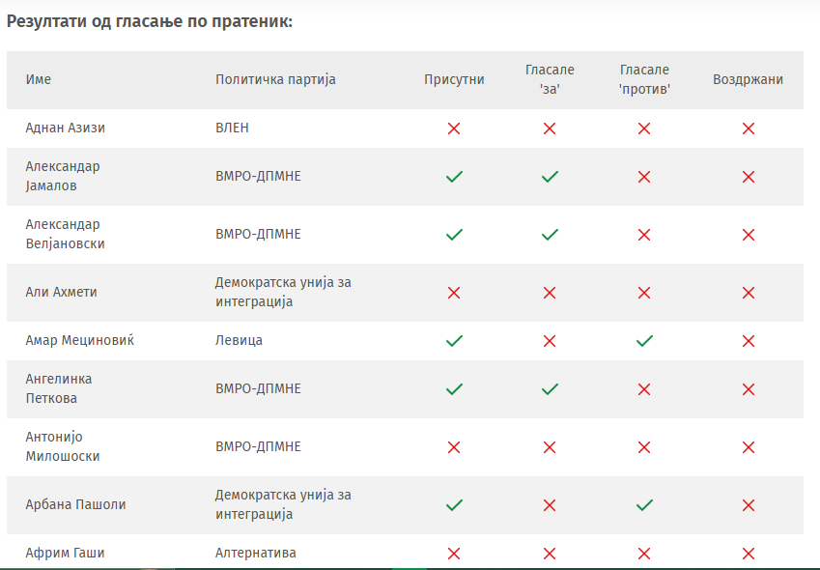Image resolution: width=820 pixels, height=570 pixels.
Task: Click the Политичка партија column header
Action: pyautogui.click(x=275, y=79)
